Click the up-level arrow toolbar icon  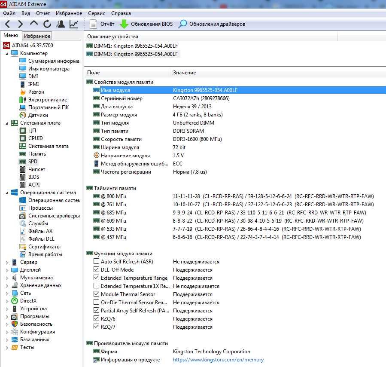(x=34, y=23)
